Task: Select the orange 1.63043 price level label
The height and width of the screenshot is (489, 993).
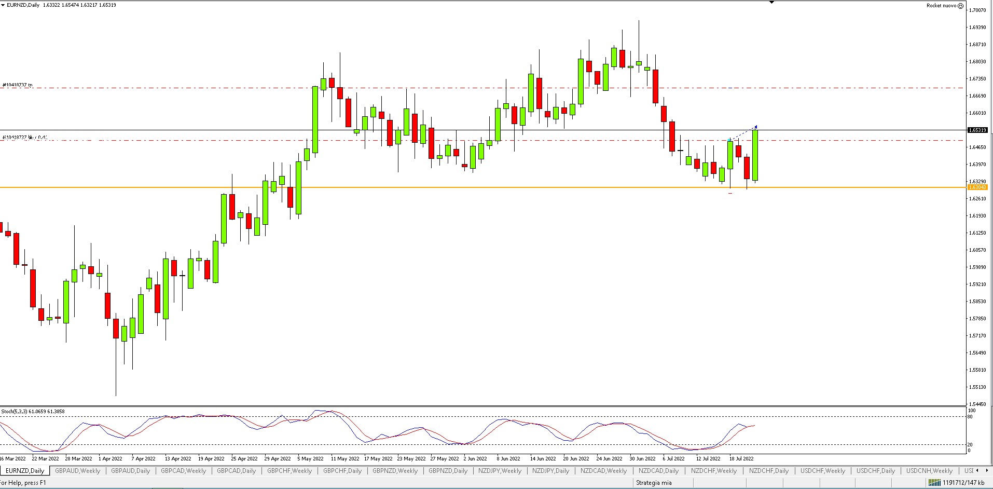Action: coord(978,187)
